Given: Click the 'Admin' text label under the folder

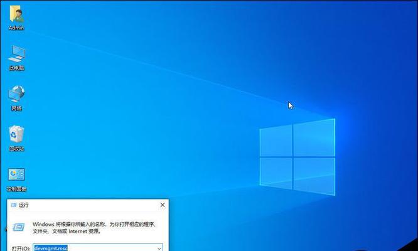Looking at the screenshot, I should tap(16, 28).
